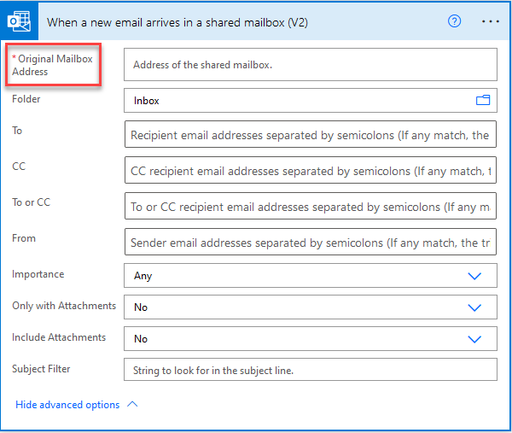
Task: Click the To recipient addresses field
Action: pyautogui.click(x=311, y=134)
